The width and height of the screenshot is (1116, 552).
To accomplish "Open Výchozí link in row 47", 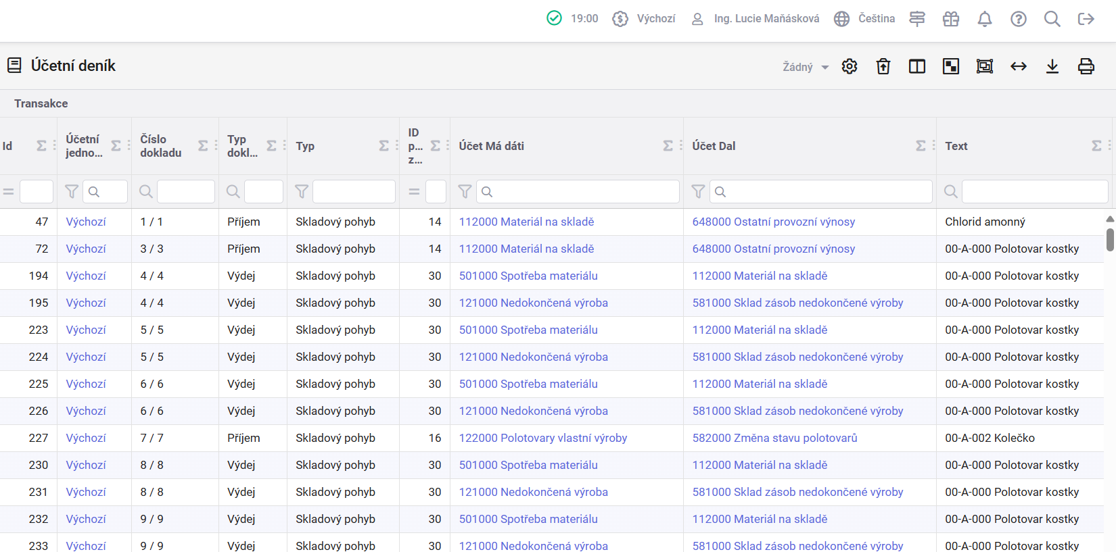I will click(86, 222).
